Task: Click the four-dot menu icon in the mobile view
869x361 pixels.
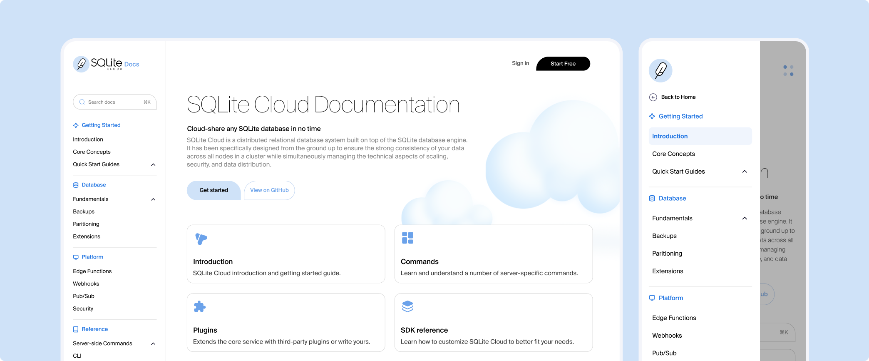Action: point(788,70)
